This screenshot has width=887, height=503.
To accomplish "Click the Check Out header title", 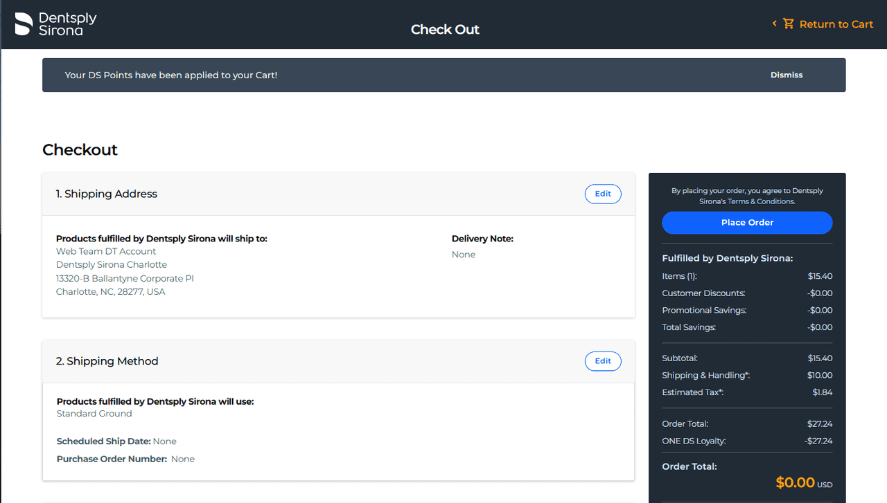I will tap(445, 30).
